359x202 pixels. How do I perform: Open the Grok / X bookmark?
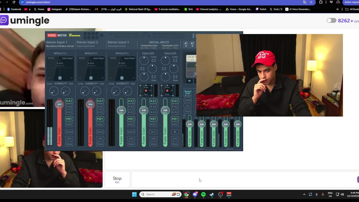pyautogui.click(x=276, y=9)
